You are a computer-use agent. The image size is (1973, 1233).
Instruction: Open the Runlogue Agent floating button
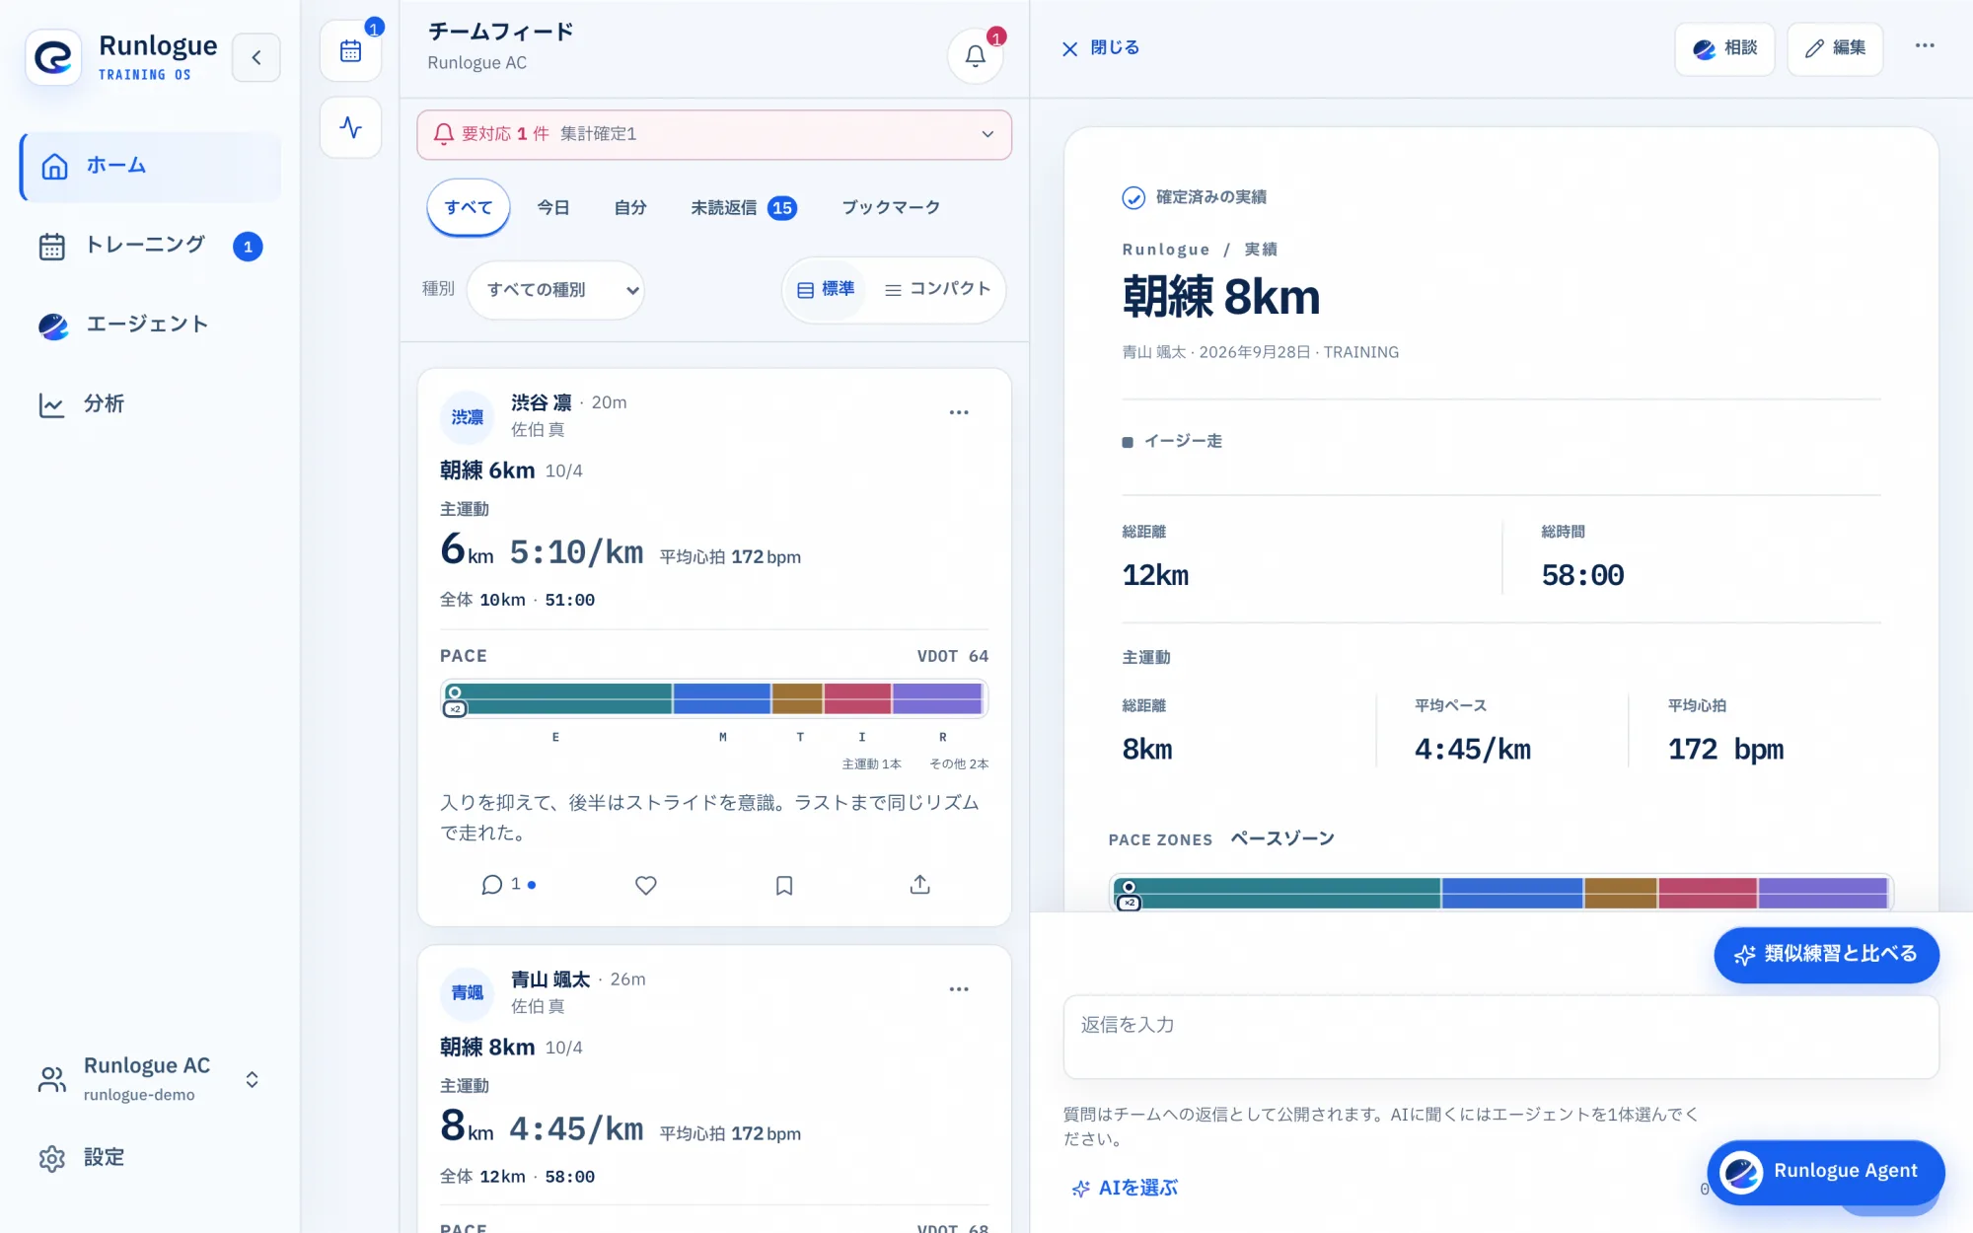[x=1826, y=1172]
